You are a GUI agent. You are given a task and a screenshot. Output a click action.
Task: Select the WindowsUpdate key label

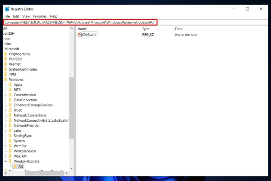coord(27,161)
